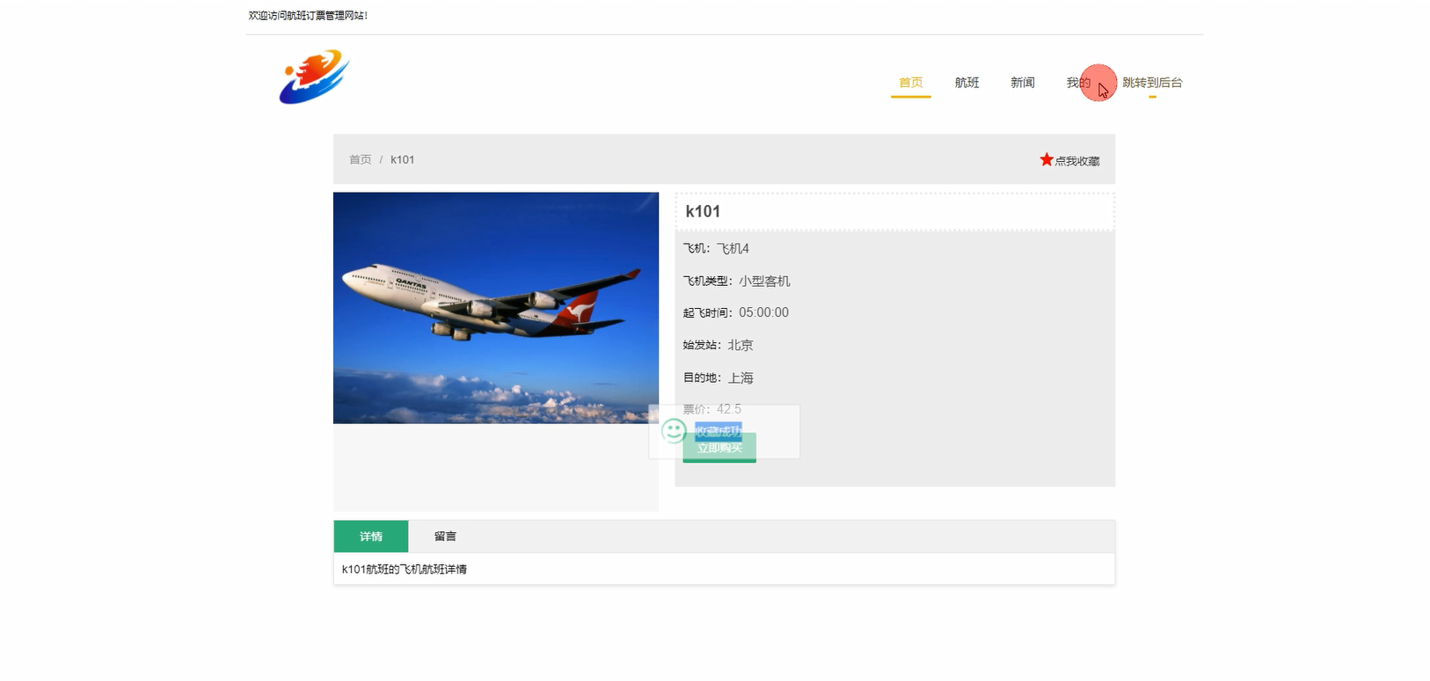Screen dimensions: 1430x681
Task: Click the k101航班的飞机航班详情 description text
Action: pos(405,569)
